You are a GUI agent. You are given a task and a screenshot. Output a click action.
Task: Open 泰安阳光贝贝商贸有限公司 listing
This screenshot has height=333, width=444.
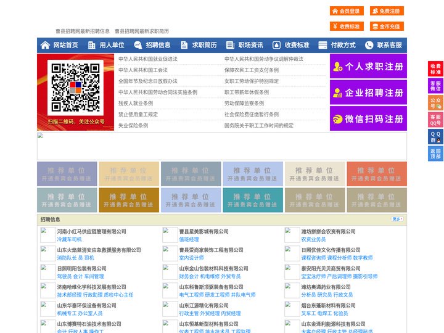(331, 268)
